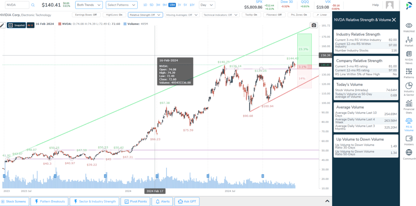Open Patterns sidebar icon
The height and width of the screenshot is (206, 416).
point(409,73)
